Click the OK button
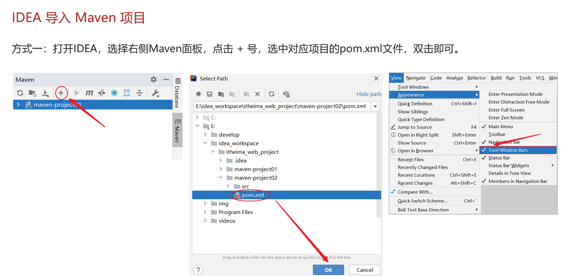 329,270
